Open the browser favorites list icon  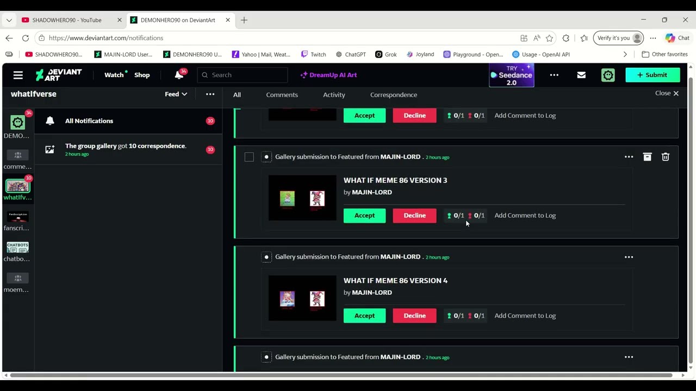(584, 38)
